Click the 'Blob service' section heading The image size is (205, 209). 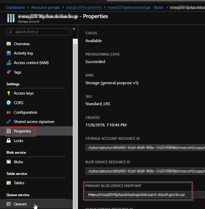click(x=16, y=152)
